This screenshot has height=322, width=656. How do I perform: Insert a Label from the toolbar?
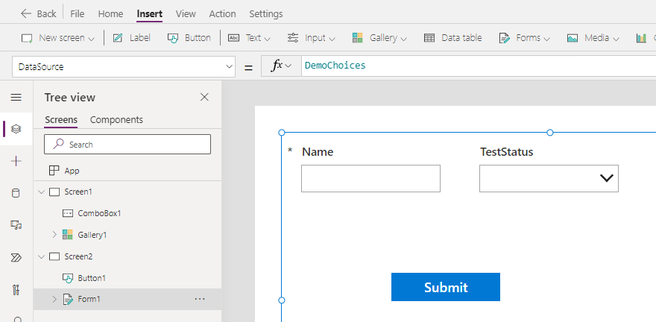point(131,37)
